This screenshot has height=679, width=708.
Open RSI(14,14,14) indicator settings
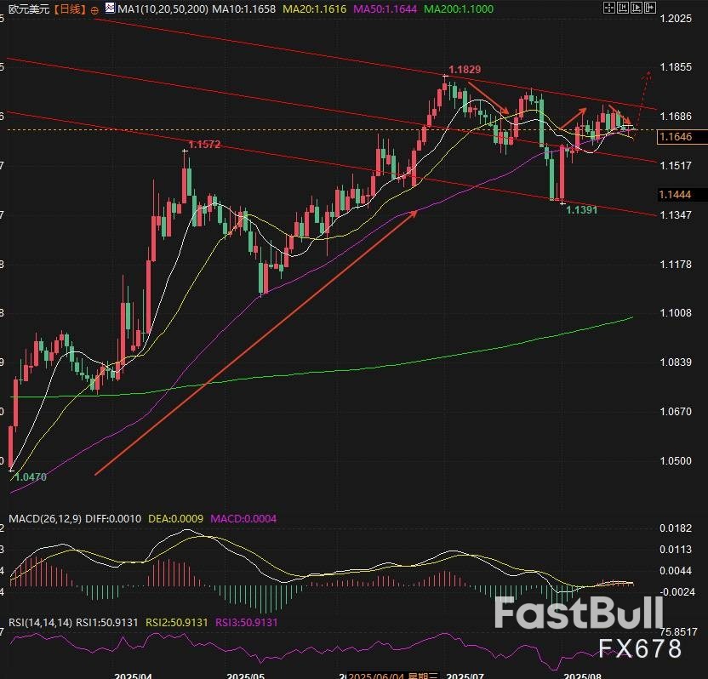pyautogui.click(x=41, y=622)
